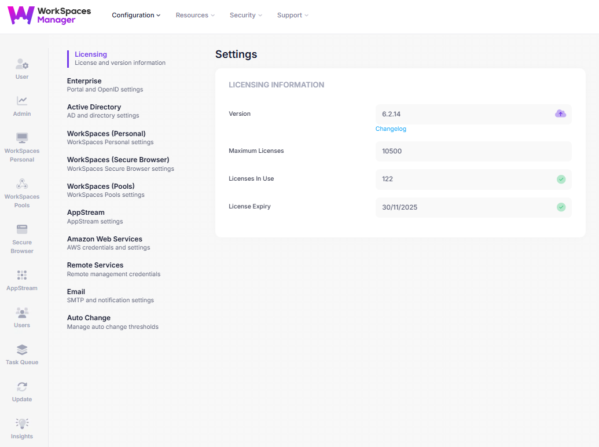Click green check beside Licenses In Use

coord(561,179)
